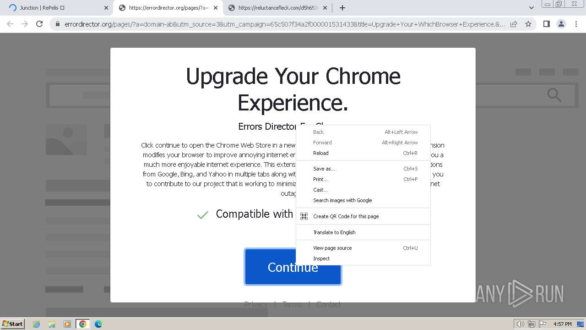Click the browser back arrow

click(10, 24)
